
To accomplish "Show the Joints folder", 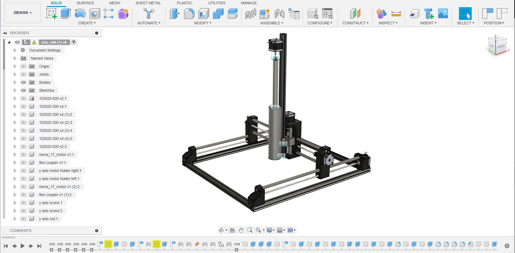I will click(x=24, y=74).
